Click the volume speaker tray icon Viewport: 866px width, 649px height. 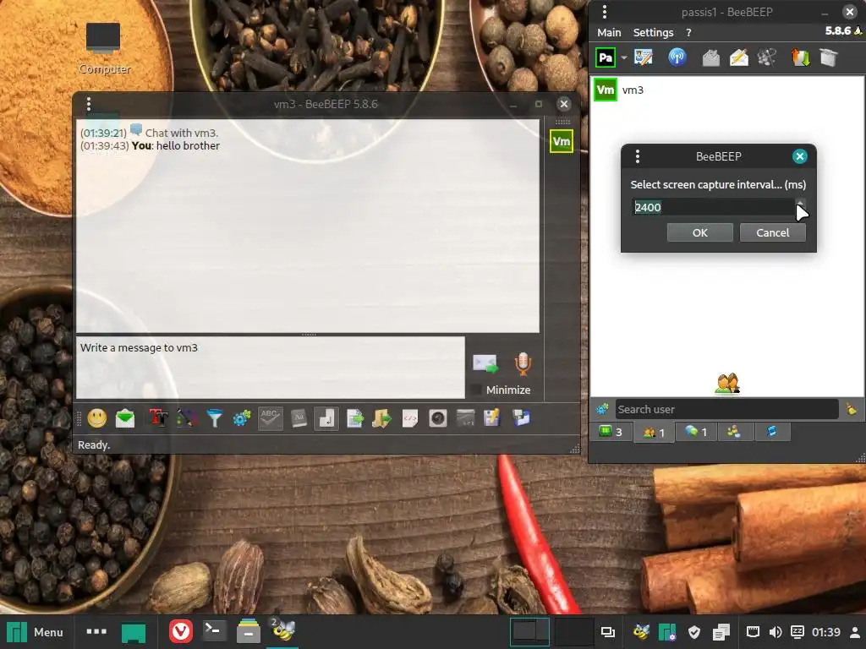[x=776, y=632]
